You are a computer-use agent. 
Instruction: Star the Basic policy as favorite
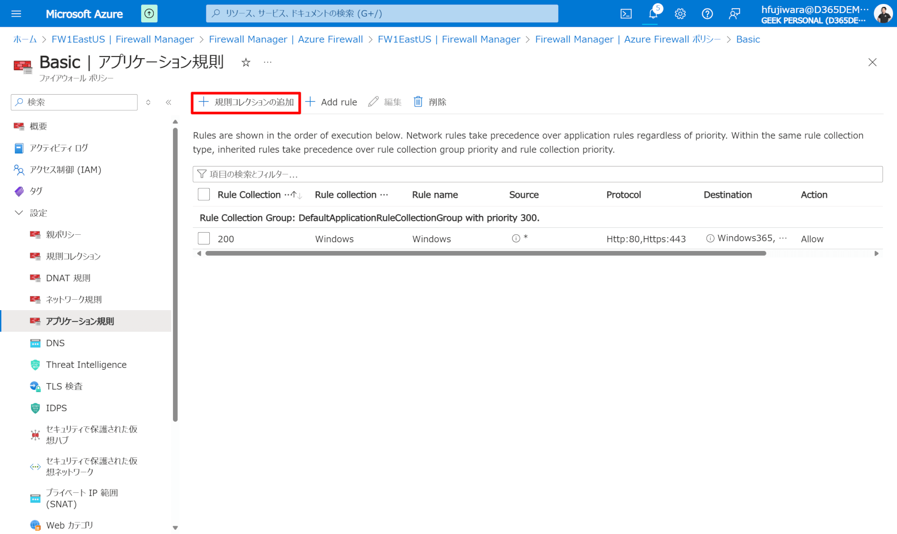click(246, 63)
